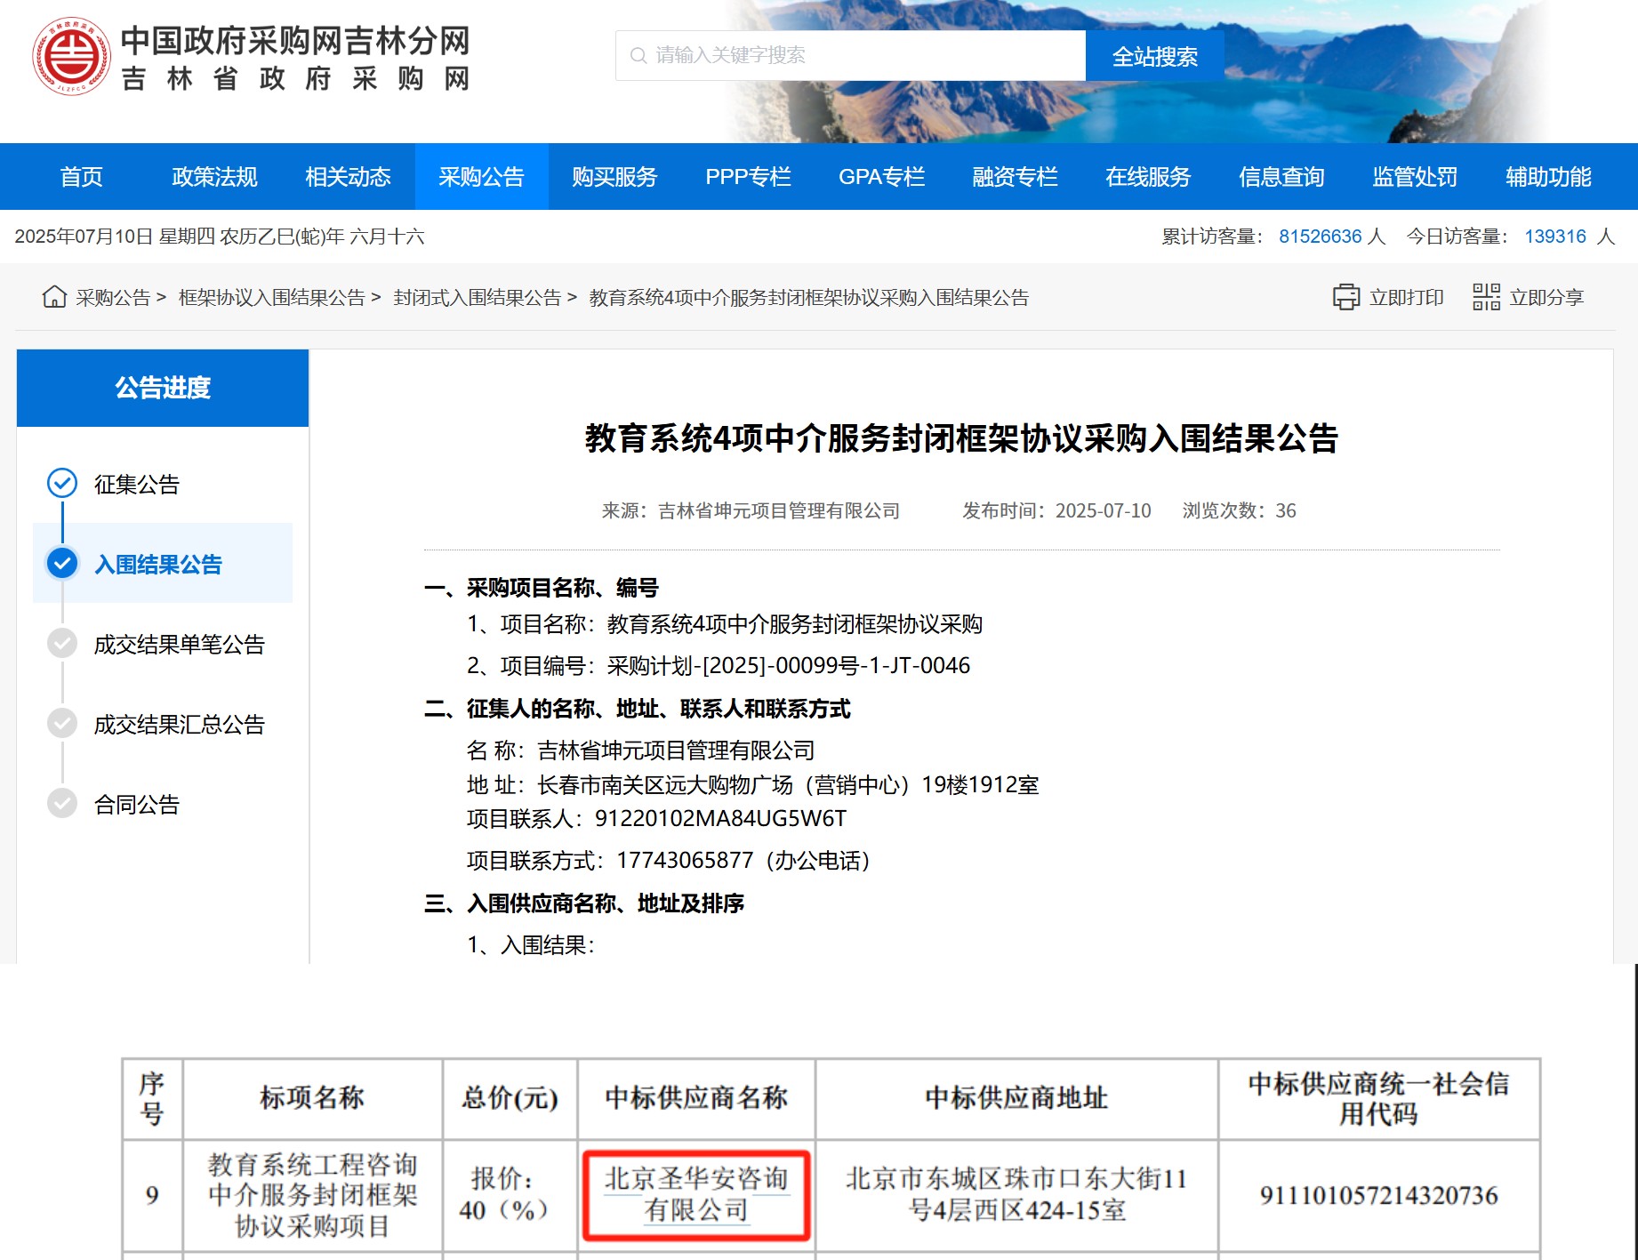Open the PPP专栏 nav item
This screenshot has height=1260, width=1638.
coord(748,177)
